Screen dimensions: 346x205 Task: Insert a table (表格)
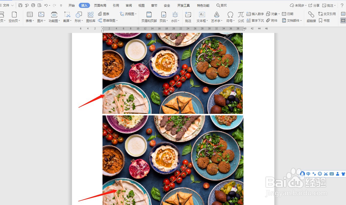pyautogui.click(x=30, y=17)
